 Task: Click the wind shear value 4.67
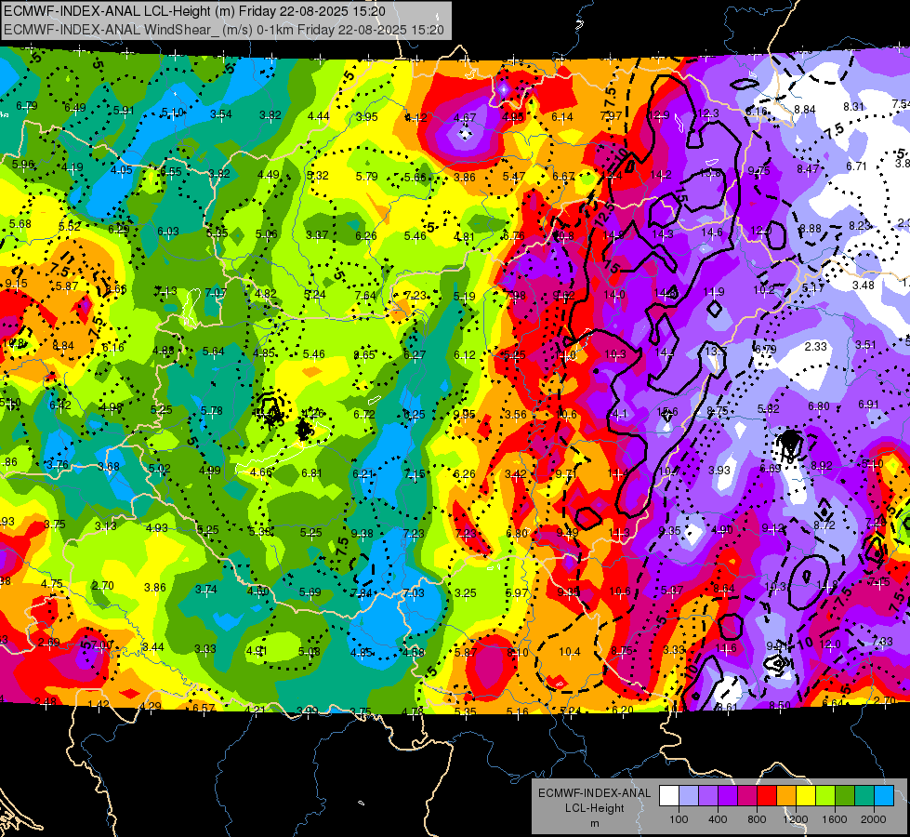coord(464,118)
